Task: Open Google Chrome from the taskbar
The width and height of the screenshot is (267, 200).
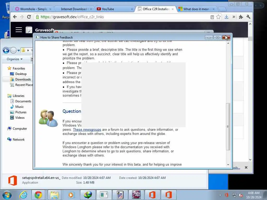Action: coord(38,195)
